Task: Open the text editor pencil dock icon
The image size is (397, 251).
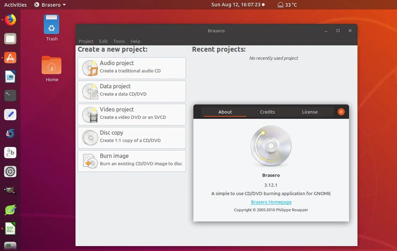Action: pos(10,115)
